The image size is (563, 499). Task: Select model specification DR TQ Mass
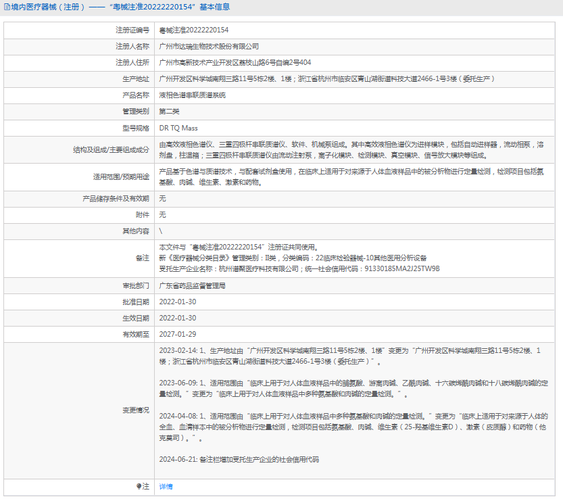click(178, 128)
